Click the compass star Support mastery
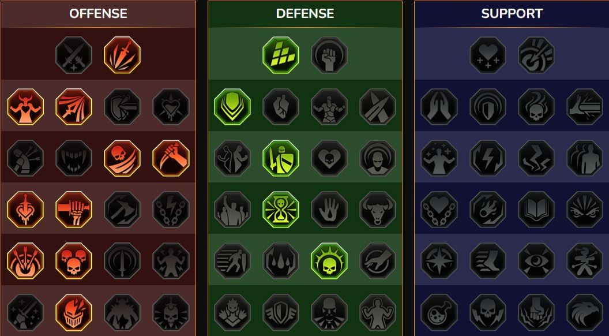This screenshot has width=609, height=336. tap(439, 260)
